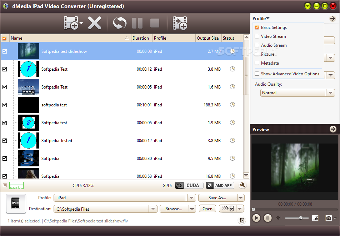Open the Browse dropdown arrow

192,209
